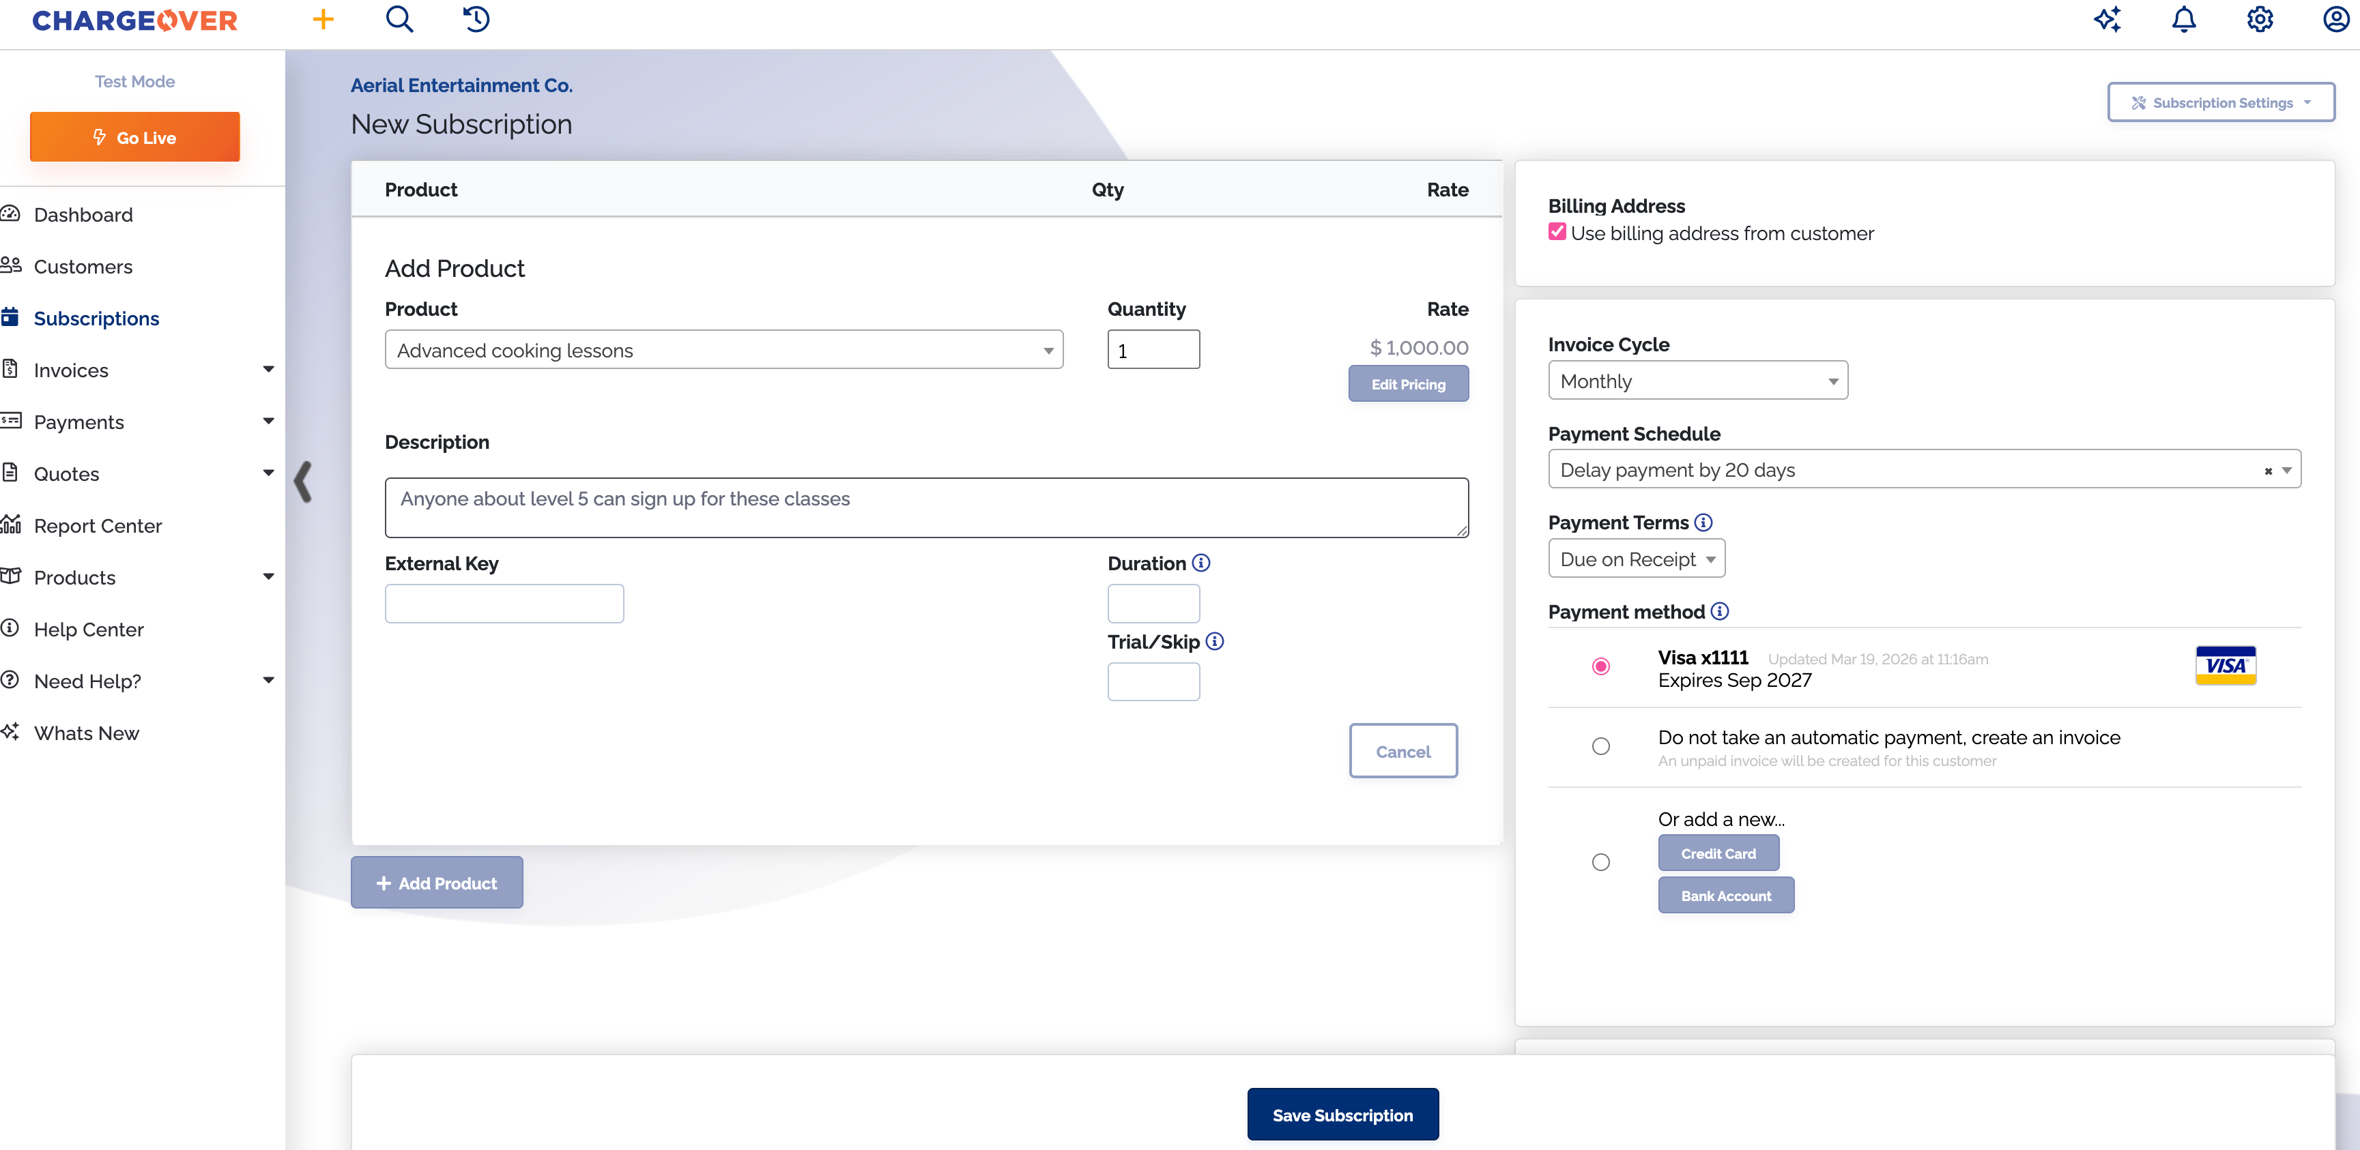The height and width of the screenshot is (1150, 2360).
Task: Click the AI sparkle icon in header
Action: pos(2107,19)
